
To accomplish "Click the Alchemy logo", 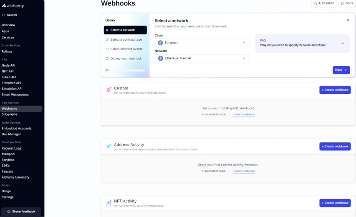I will pyautogui.click(x=13, y=6).
